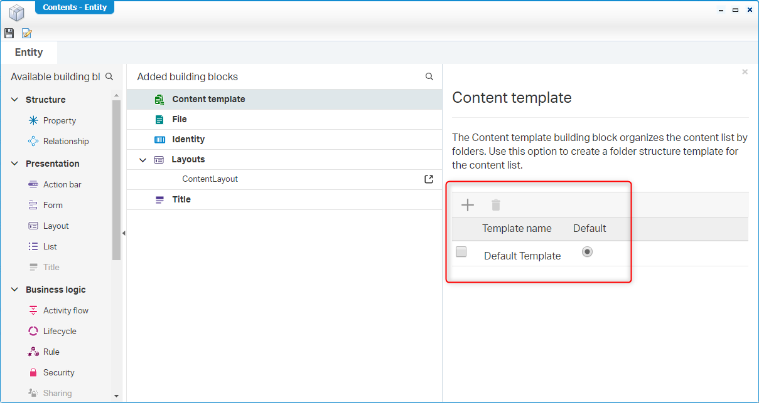Close the Content template panel
The image size is (759, 403).
click(x=745, y=72)
